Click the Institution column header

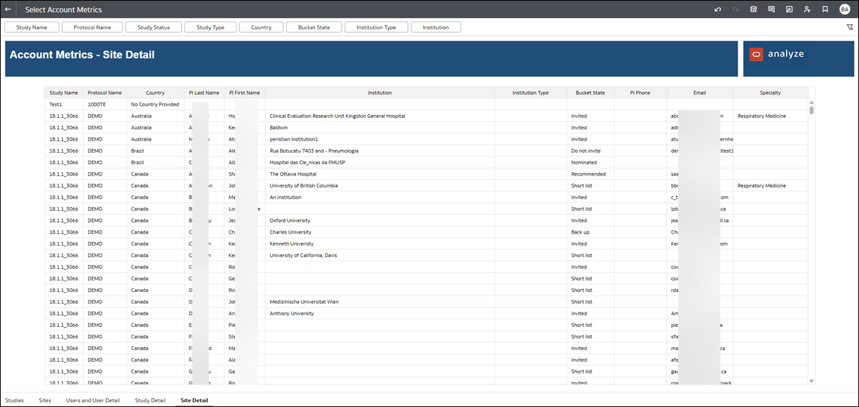[x=379, y=93]
